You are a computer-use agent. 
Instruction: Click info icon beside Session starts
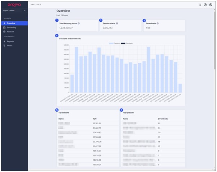tap(117, 23)
